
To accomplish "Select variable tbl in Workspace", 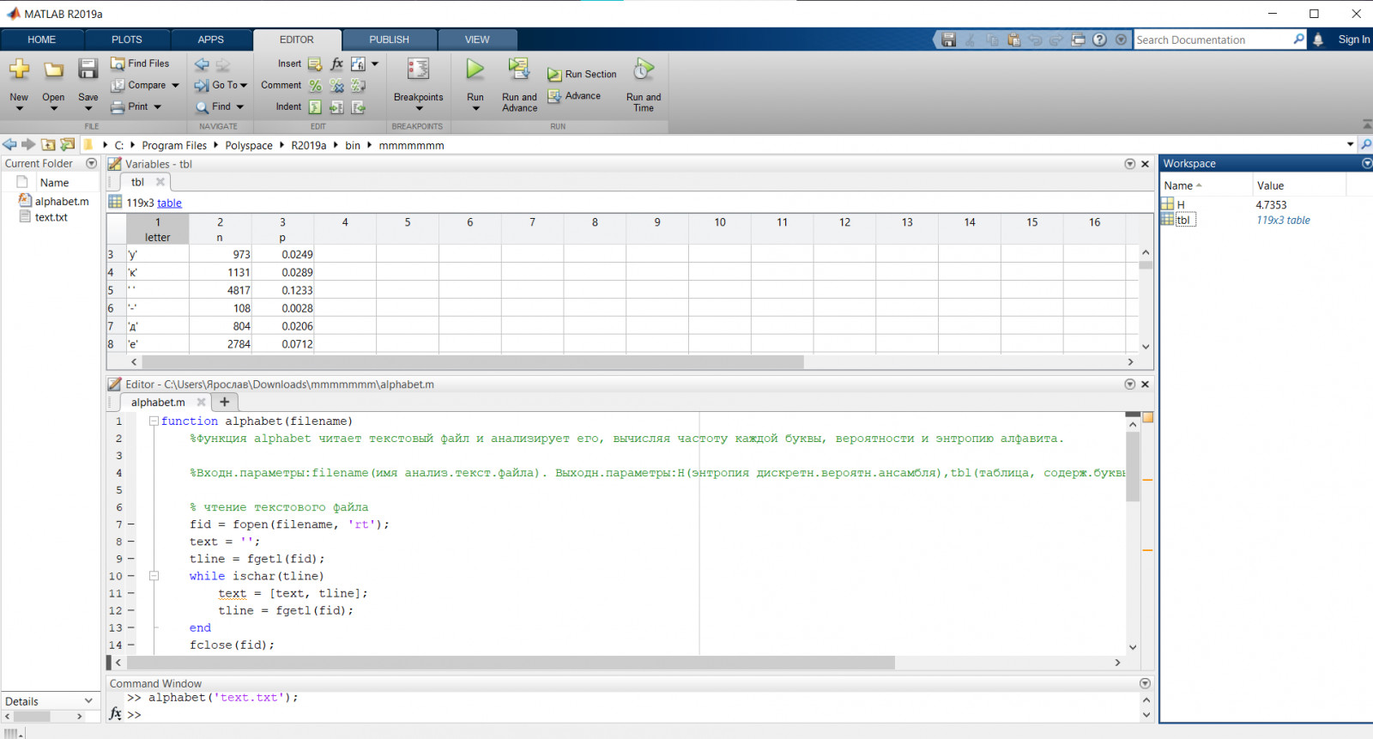I will tap(1182, 220).
